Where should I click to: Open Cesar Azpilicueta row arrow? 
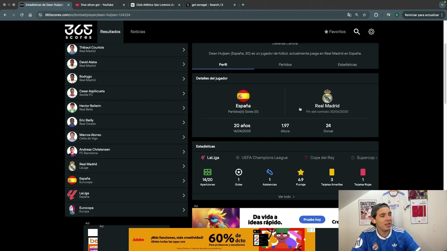[184, 93]
